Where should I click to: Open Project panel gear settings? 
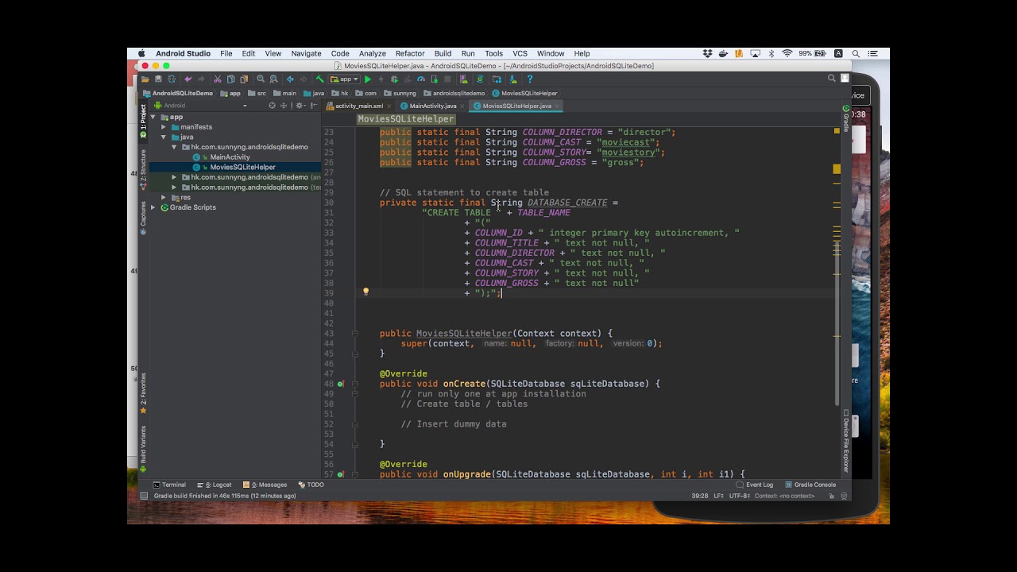[x=300, y=106]
